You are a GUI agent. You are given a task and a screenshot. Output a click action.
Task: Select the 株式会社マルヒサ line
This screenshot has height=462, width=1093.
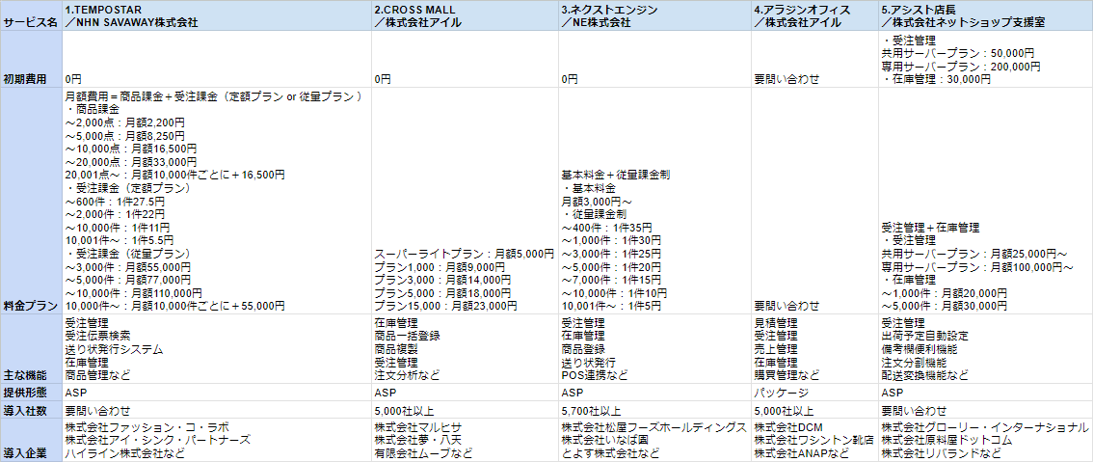pyautogui.click(x=418, y=427)
